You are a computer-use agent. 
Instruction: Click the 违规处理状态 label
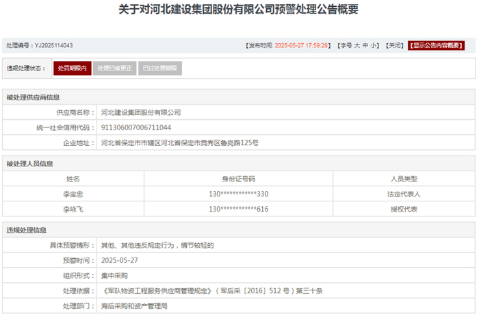26,68
